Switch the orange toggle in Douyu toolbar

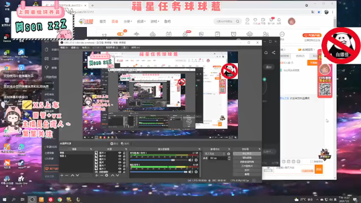pos(120,34)
